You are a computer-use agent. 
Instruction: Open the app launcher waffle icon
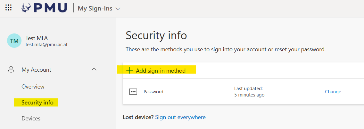tap(9, 8)
